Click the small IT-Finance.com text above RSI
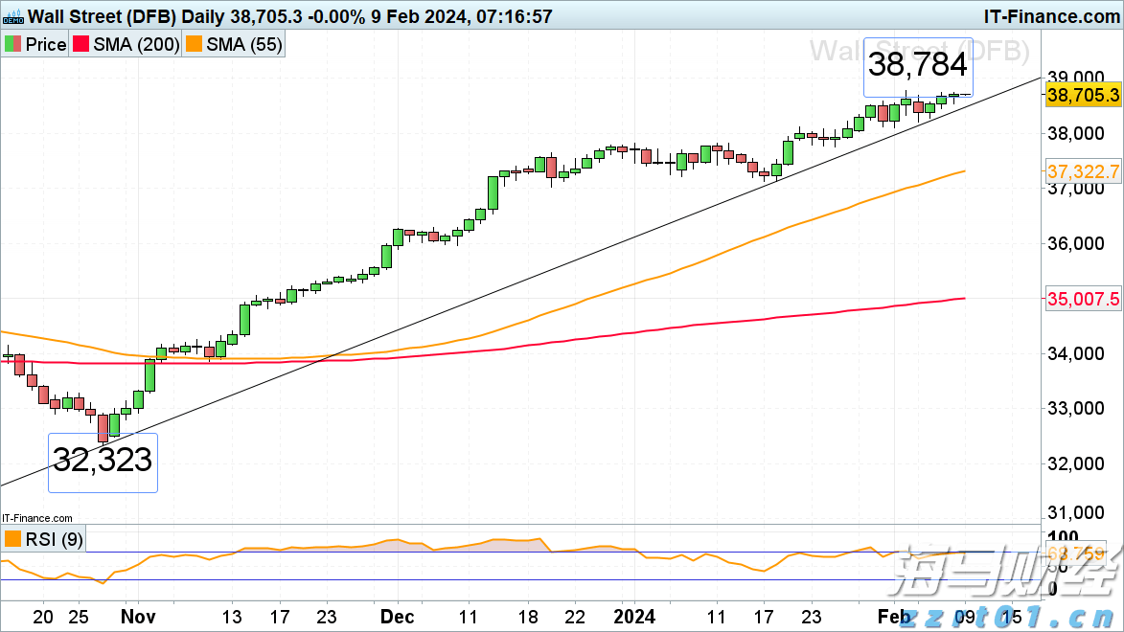Image resolution: width=1124 pixels, height=632 pixels. tap(36, 517)
